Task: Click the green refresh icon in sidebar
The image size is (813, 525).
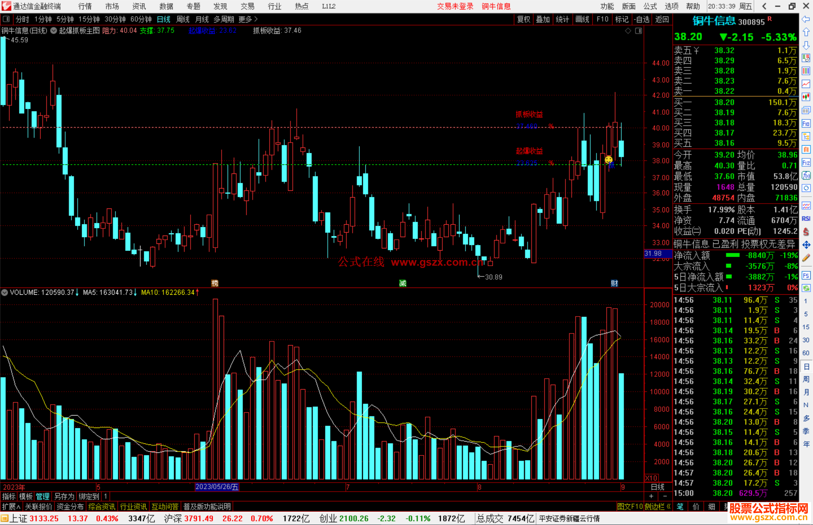Action: point(806,288)
